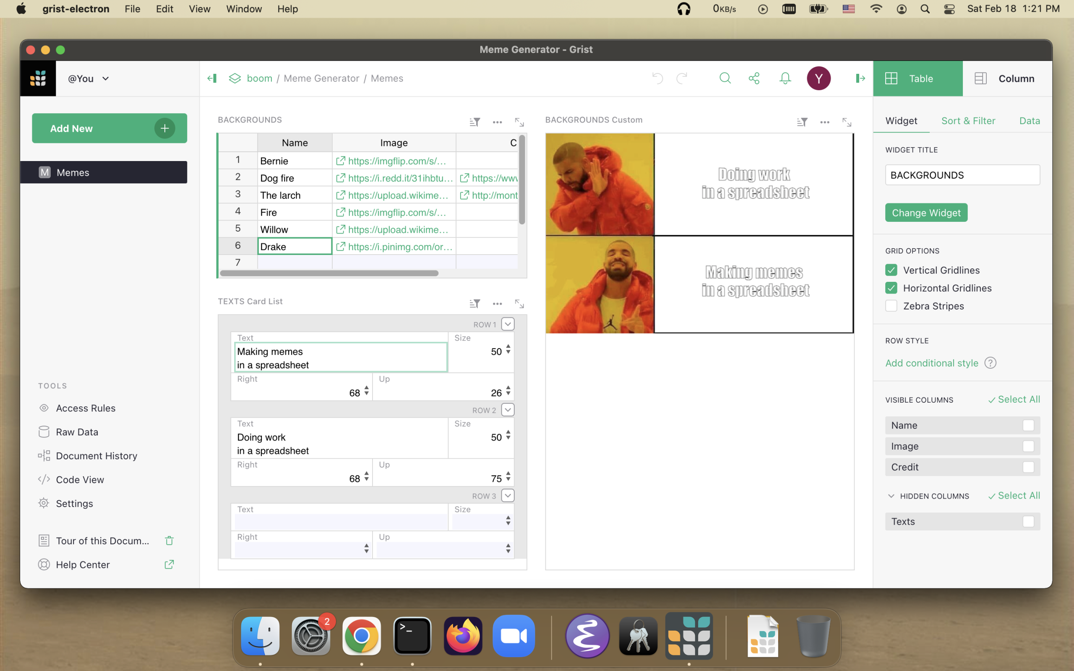The image size is (1074, 671).
Task: Select the Drake name cell
Action: pos(295,246)
